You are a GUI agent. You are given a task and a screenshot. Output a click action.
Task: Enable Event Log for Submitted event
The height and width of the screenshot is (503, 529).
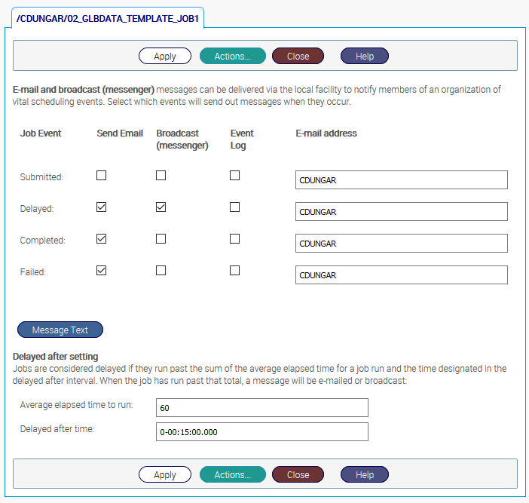pos(234,176)
